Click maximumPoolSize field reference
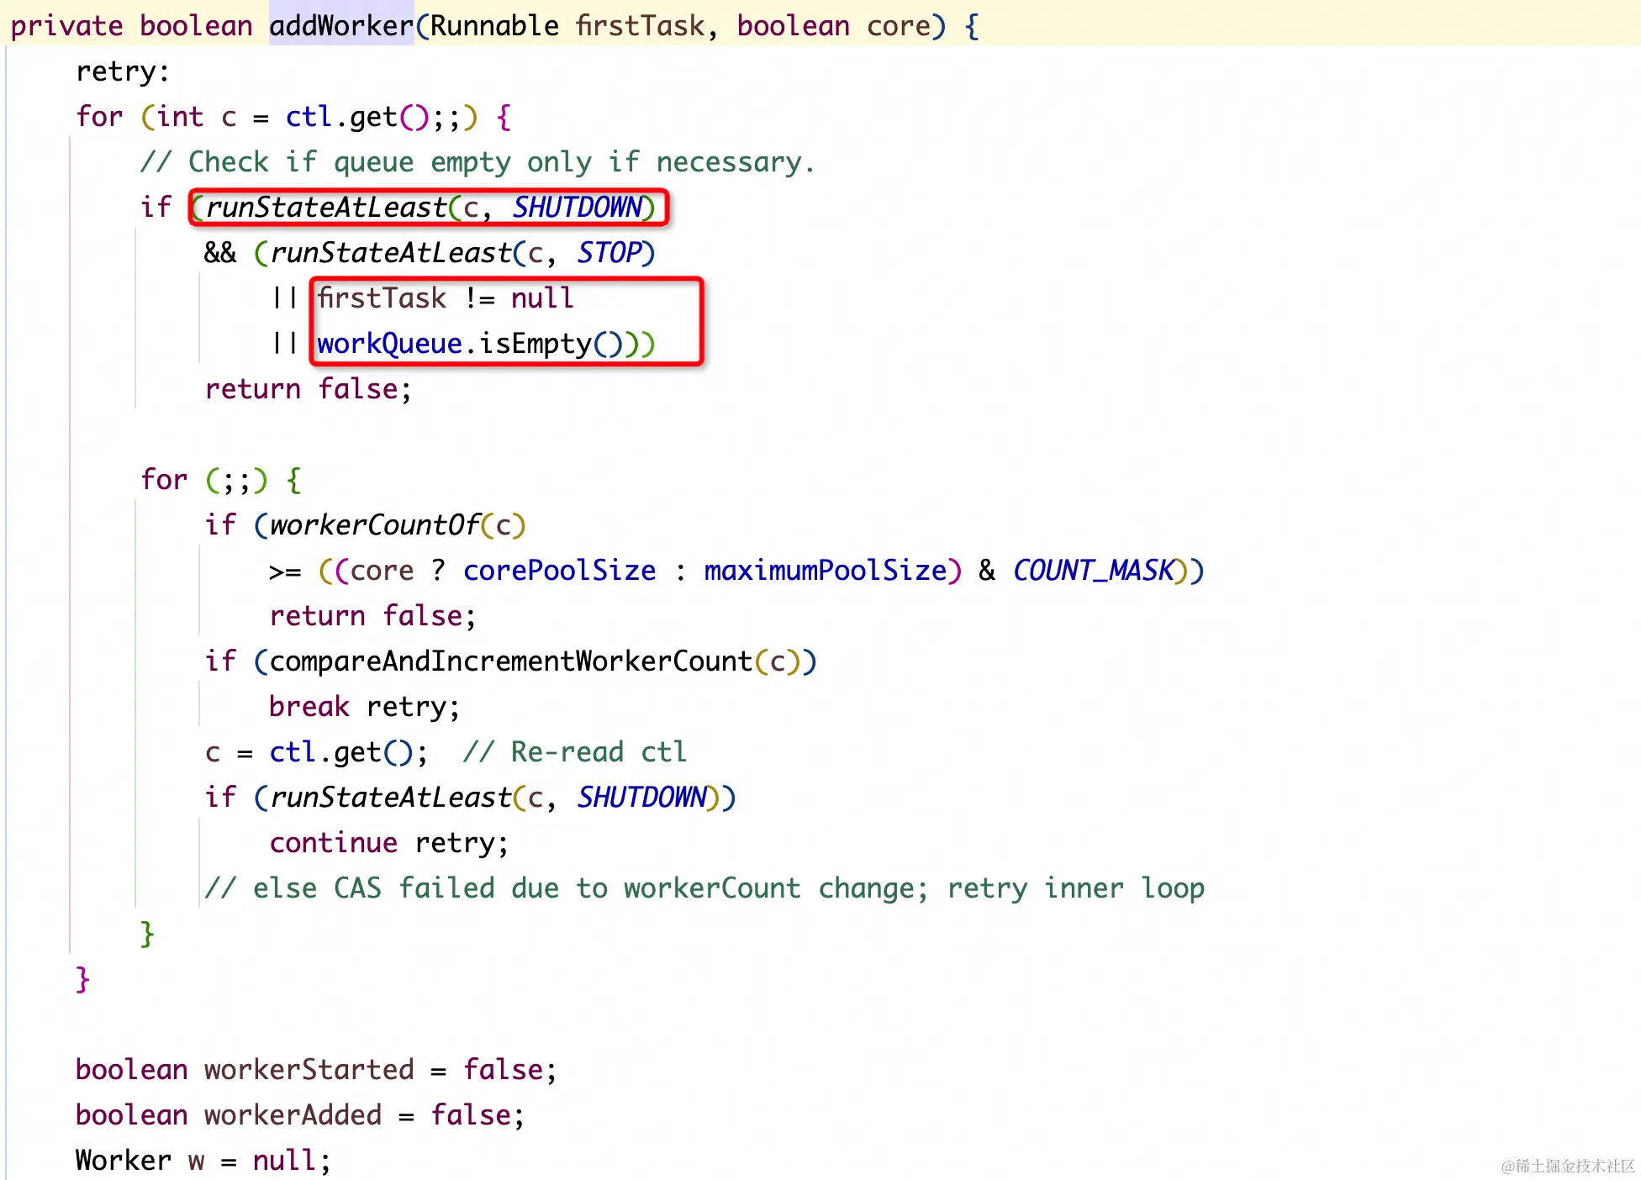 (825, 571)
